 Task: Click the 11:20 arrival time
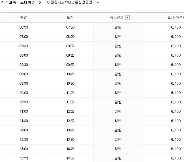click(x=70, y=93)
